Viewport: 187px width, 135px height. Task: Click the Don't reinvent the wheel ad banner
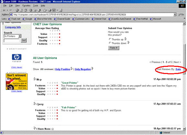point(17,81)
